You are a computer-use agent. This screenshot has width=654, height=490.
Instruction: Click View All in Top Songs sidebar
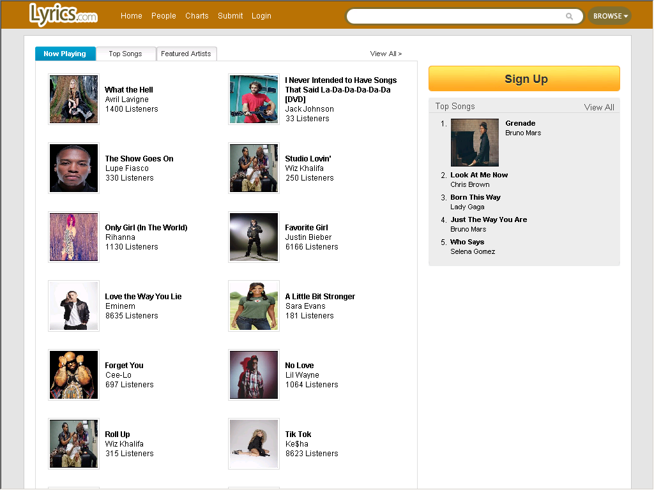[599, 107]
